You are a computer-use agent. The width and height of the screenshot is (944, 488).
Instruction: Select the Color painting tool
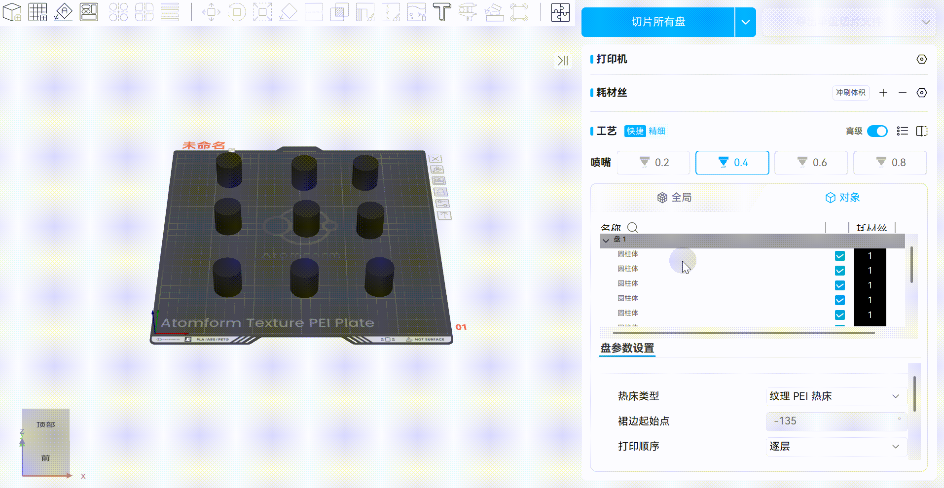[x=416, y=12]
